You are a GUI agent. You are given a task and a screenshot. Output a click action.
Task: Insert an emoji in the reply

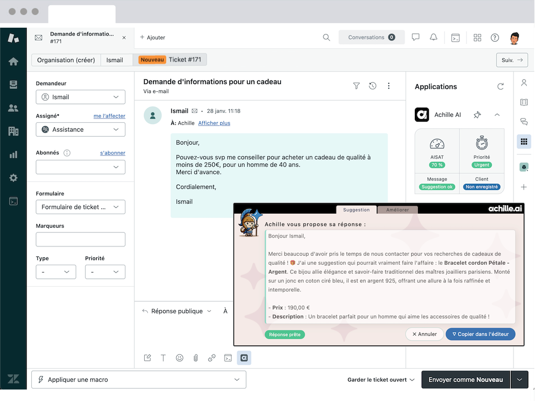(x=179, y=358)
